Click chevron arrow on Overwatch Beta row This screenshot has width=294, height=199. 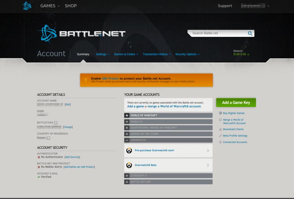click(208, 165)
